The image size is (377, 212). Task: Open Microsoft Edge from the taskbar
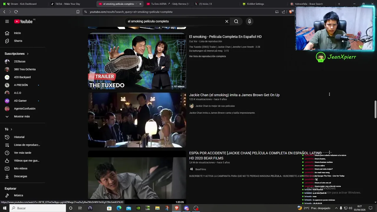pyautogui.click(x=119, y=208)
